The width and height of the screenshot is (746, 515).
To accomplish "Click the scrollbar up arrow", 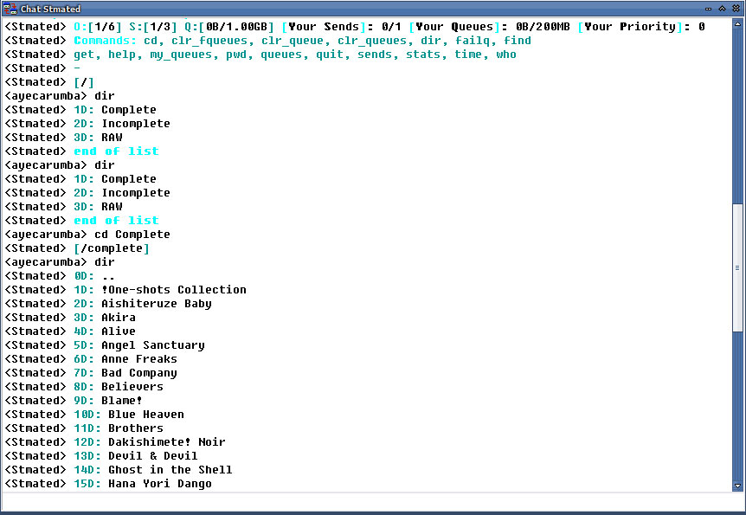I will click(737, 23).
